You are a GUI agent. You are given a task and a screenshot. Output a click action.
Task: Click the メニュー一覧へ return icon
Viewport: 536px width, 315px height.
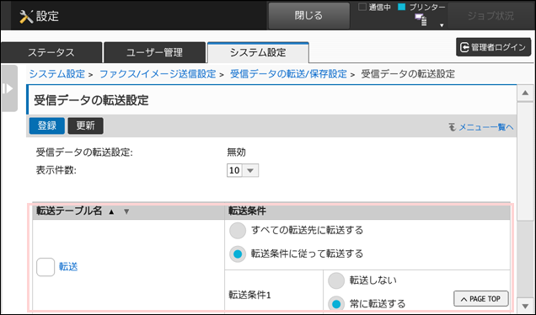[453, 127]
